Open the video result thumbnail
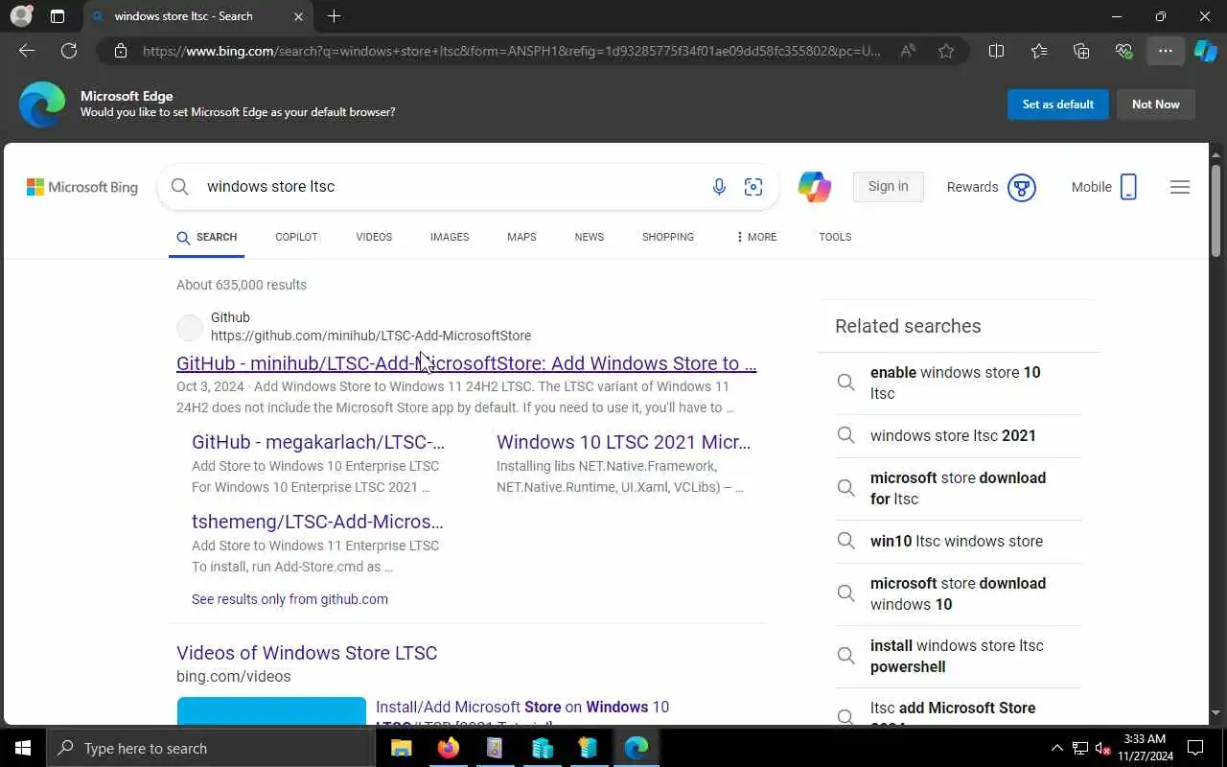Viewport: 1227px width, 767px height. (271, 710)
